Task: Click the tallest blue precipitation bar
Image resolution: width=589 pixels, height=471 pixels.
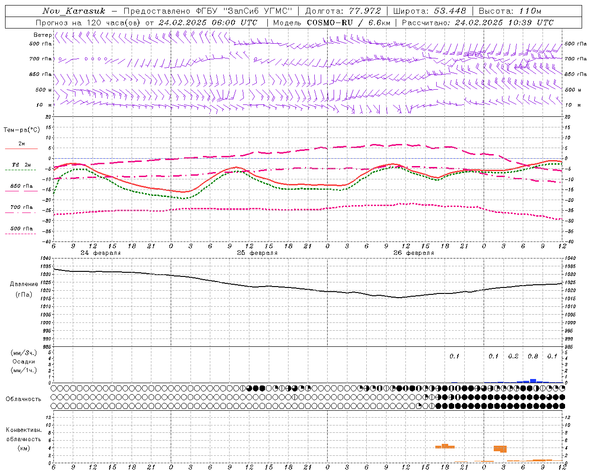Action: (533, 380)
